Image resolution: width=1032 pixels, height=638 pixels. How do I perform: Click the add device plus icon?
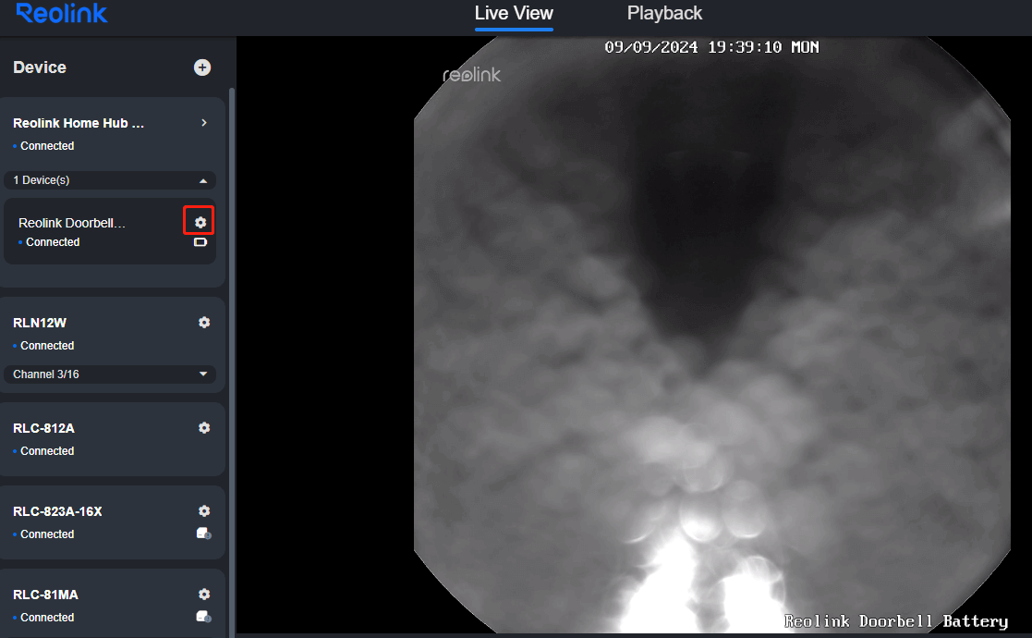point(202,67)
